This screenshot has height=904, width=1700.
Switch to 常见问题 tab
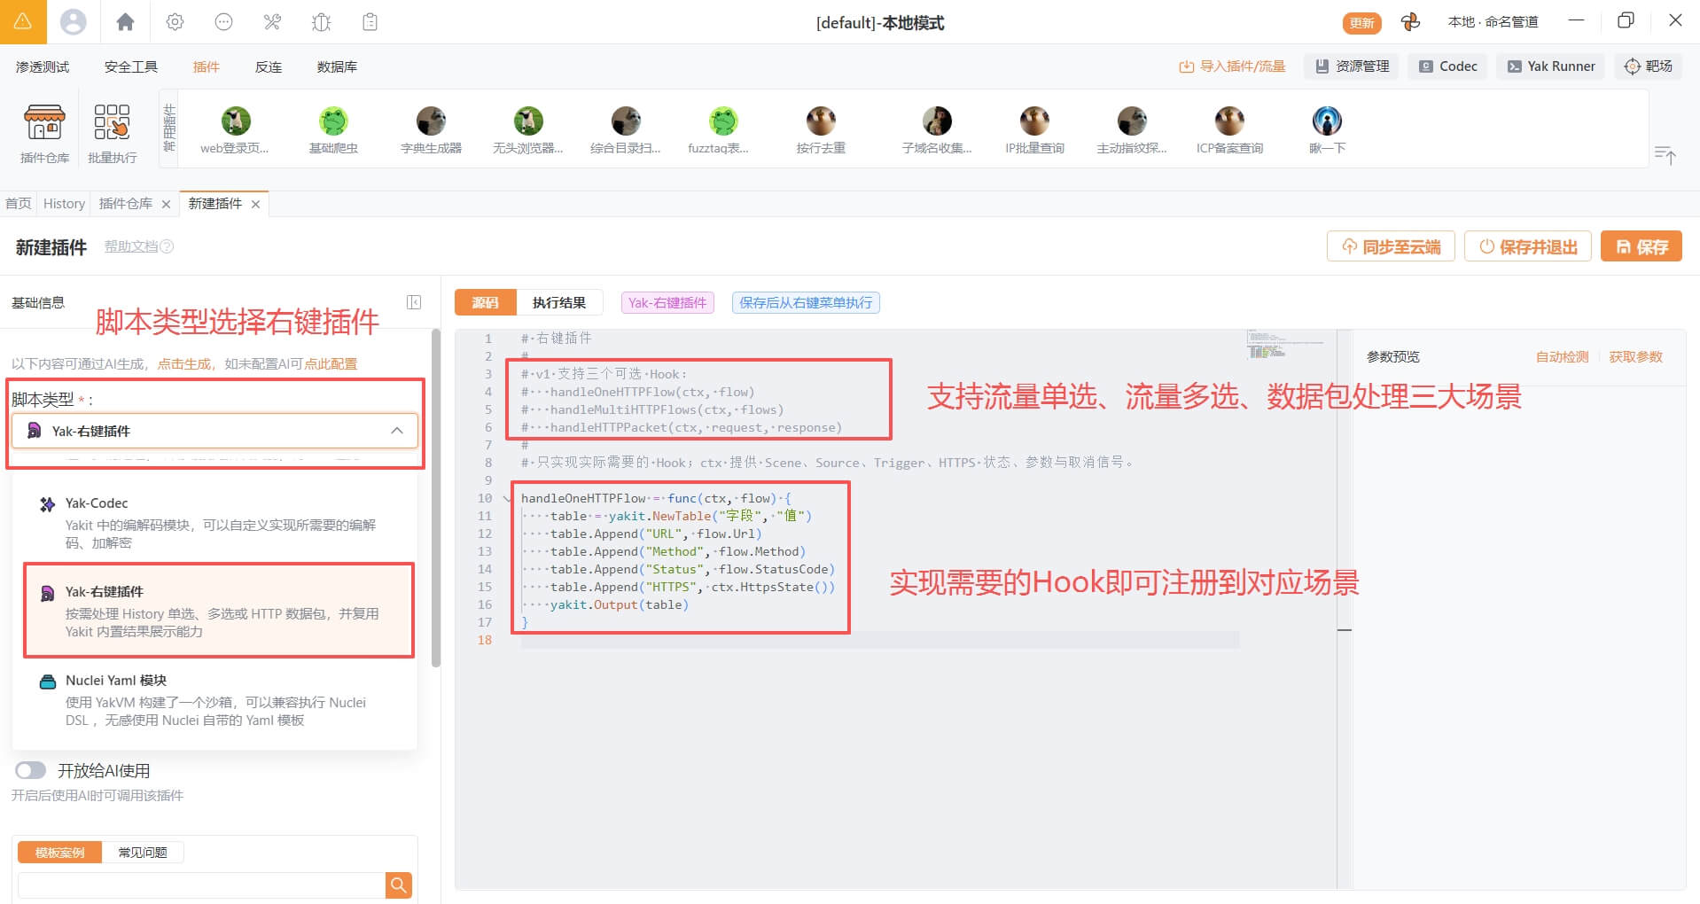pyautogui.click(x=143, y=853)
